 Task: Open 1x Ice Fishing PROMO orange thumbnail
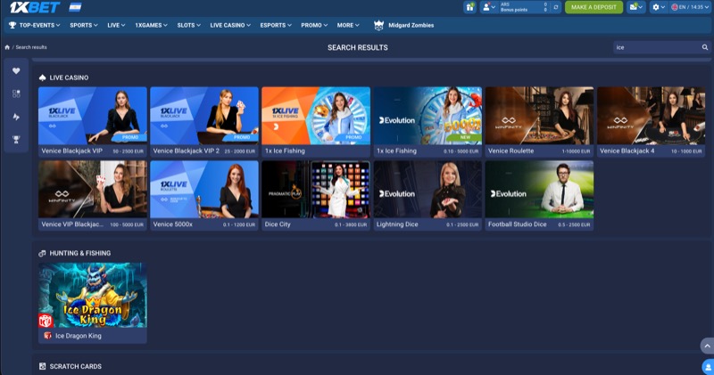tap(316, 116)
